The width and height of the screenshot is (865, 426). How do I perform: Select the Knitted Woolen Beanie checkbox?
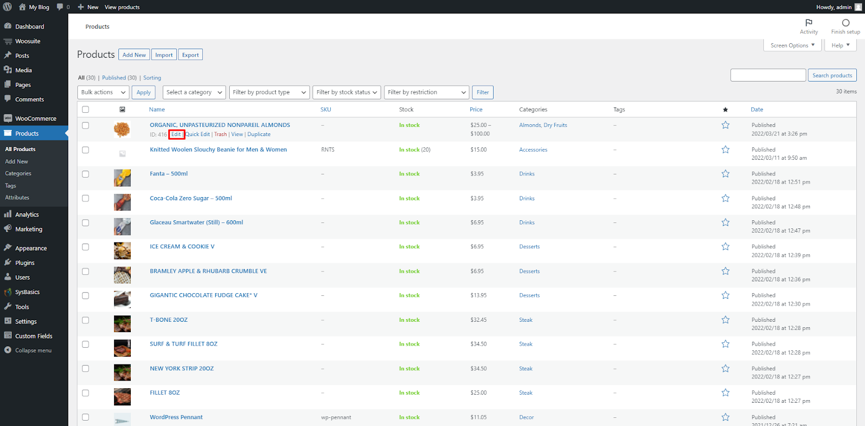pos(85,150)
